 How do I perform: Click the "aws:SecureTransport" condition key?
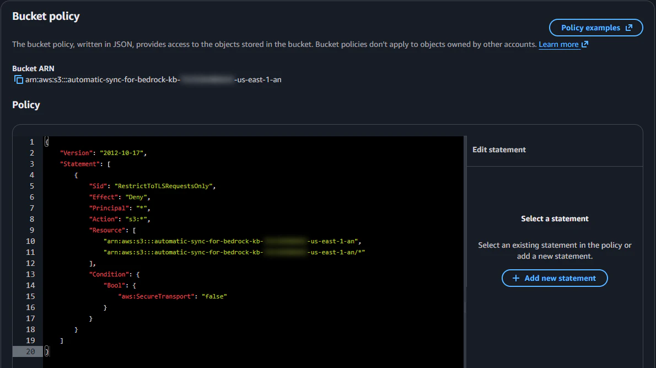[x=156, y=296]
